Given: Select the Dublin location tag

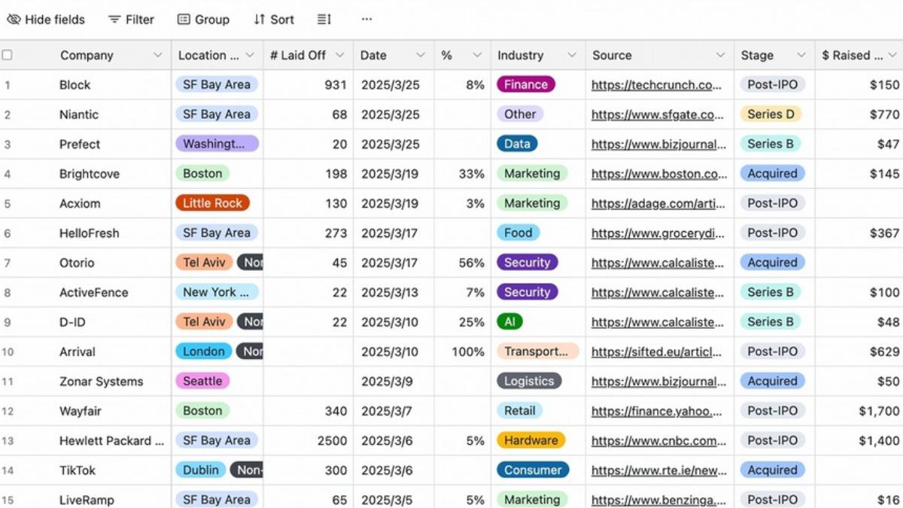Looking at the screenshot, I should [x=201, y=470].
